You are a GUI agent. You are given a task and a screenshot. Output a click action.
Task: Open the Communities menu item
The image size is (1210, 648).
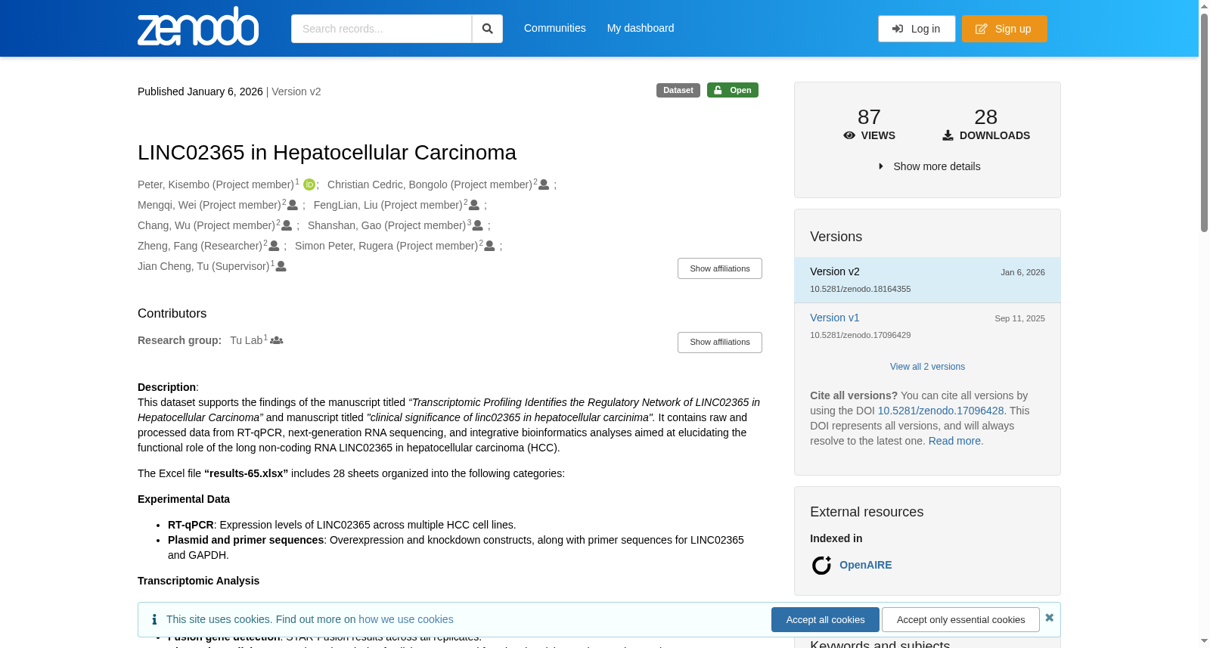tap(555, 28)
